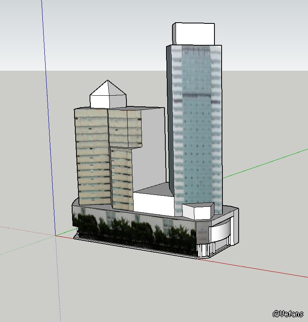Select the pyramid roof on beige building
308x322 pixels.
108,88
